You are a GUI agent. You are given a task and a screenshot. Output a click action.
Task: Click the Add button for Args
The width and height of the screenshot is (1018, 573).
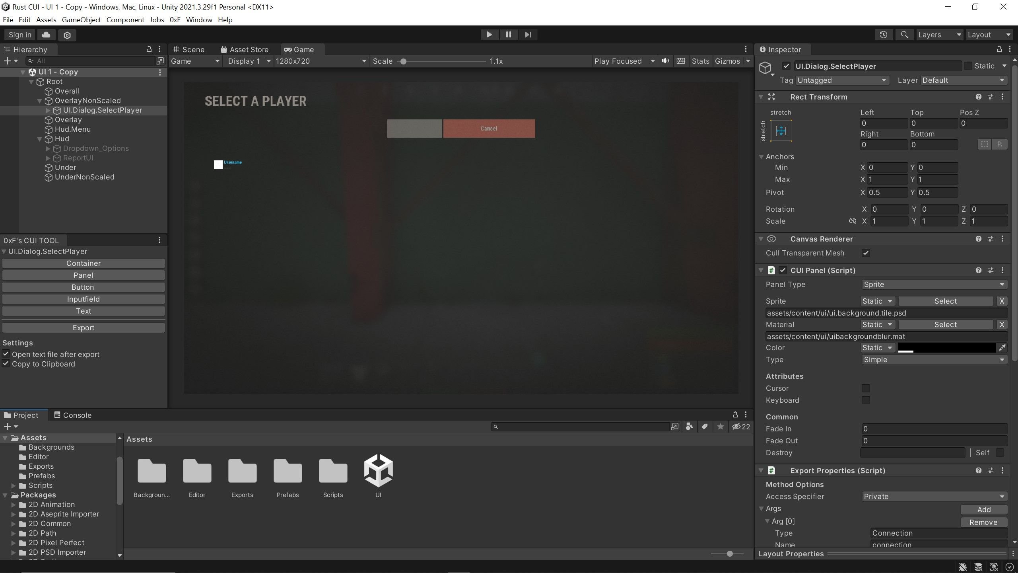point(984,510)
